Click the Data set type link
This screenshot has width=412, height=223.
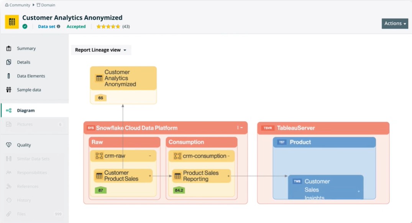[x=46, y=26]
